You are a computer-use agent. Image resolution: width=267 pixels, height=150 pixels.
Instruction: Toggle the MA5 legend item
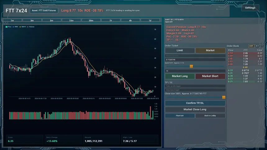tap(15, 27)
